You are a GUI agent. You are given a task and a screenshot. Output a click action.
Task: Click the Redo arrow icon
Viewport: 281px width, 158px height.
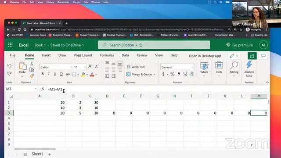pos(10,73)
